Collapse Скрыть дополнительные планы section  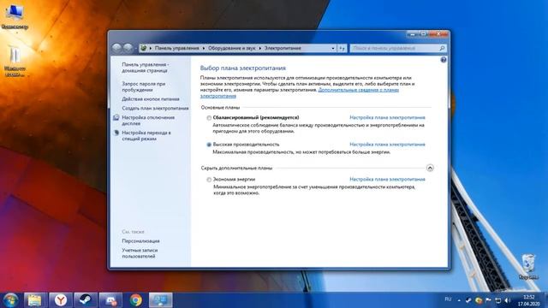click(430, 168)
